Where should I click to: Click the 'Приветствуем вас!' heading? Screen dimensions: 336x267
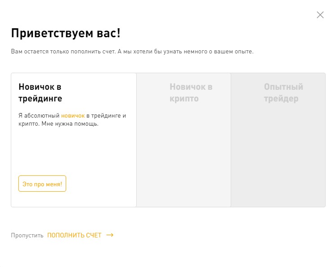pos(66,33)
